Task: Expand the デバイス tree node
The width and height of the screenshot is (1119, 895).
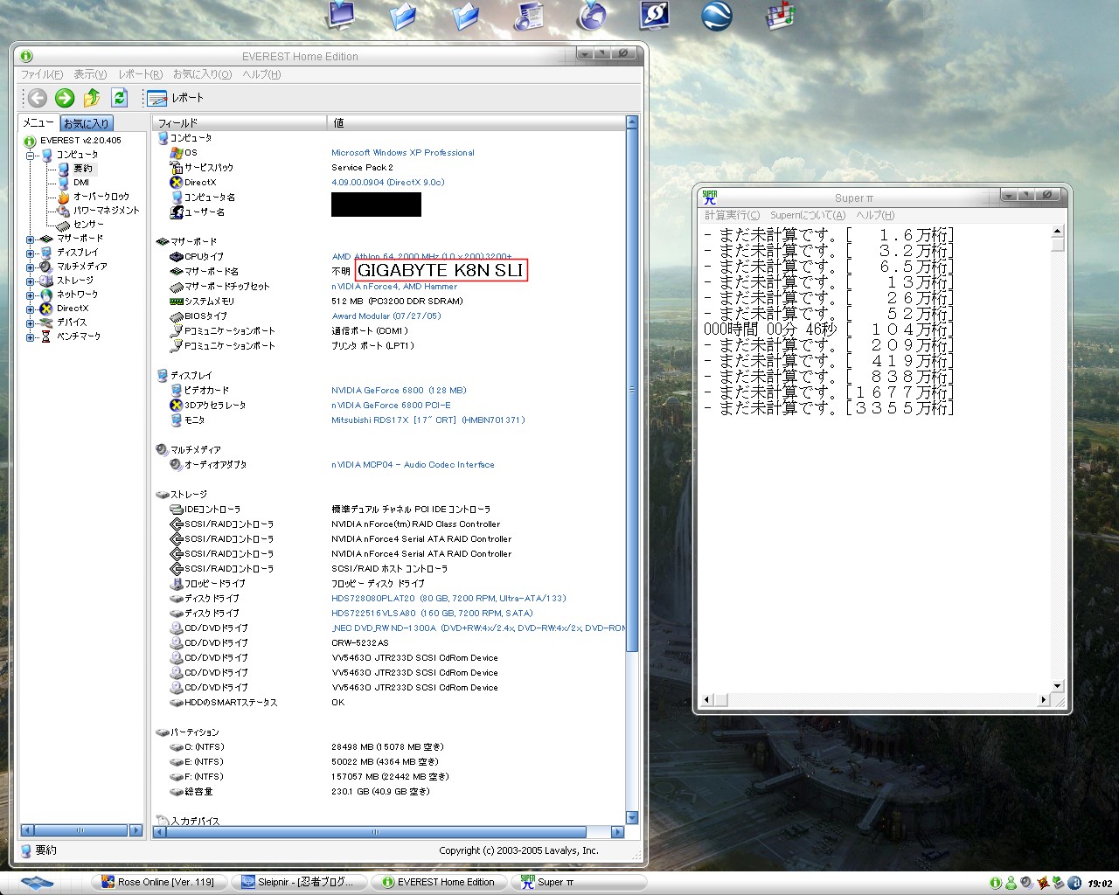Action: point(31,323)
